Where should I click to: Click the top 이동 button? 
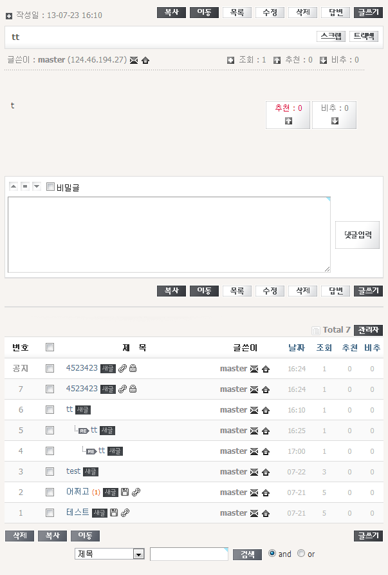(x=204, y=12)
